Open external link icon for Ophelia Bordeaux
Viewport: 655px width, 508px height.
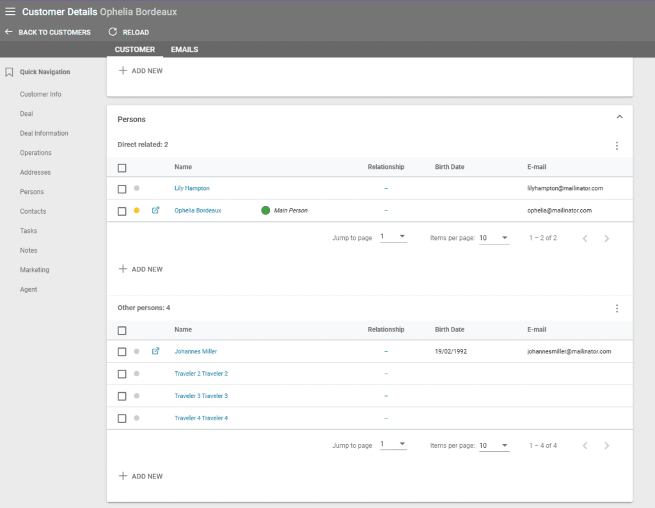[x=155, y=210]
